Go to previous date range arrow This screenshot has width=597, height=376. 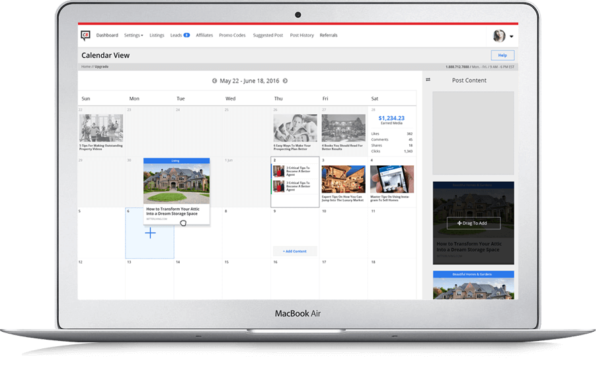(x=214, y=81)
